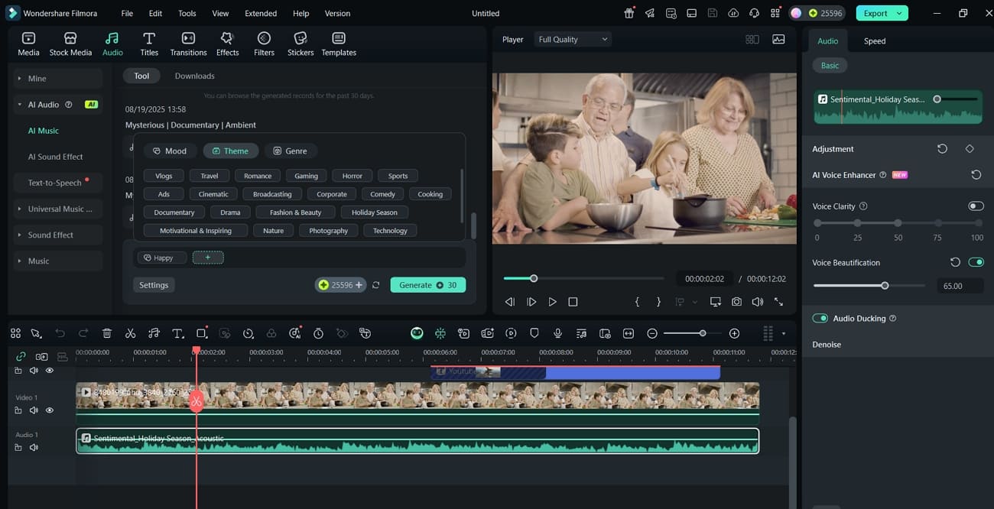Mute the Video 1 track speaker
Image resolution: width=994 pixels, height=509 pixels.
pyautogui.click(x=34, y=410)
